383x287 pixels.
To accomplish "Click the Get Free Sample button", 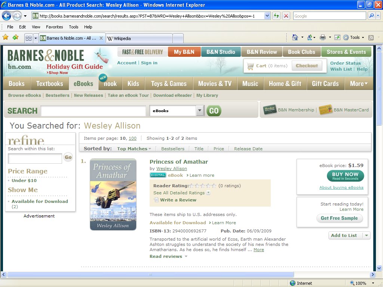I will (x=339, y=218).
